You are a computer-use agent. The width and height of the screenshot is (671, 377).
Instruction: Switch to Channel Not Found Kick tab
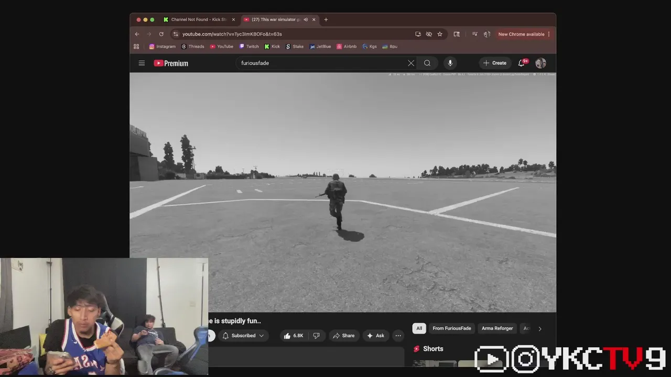199,19
